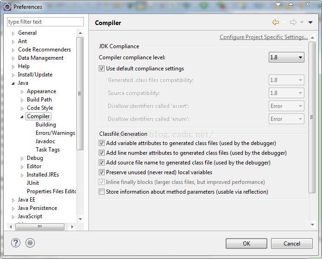
Task: Toggle Add variable attributes checkbox
Action: point(101,143)
